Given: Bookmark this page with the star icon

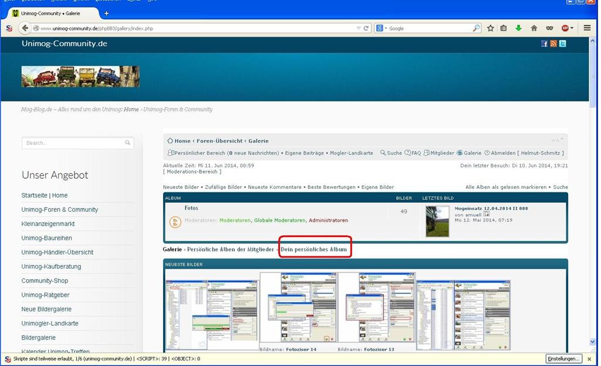Looking at the screenshot, I should point(490,28).
